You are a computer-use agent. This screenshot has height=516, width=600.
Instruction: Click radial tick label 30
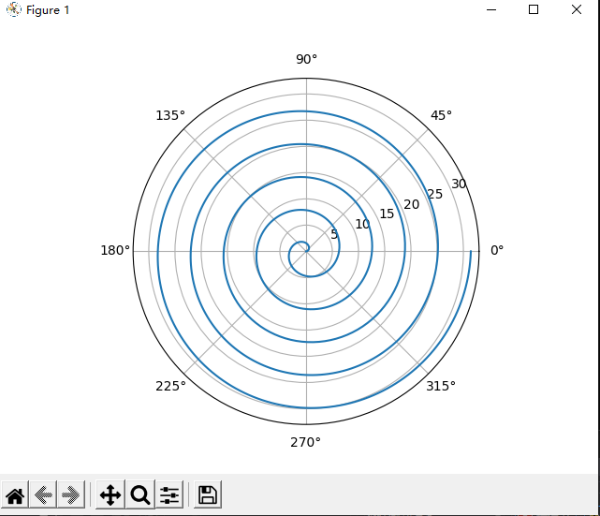coord(459,184)
